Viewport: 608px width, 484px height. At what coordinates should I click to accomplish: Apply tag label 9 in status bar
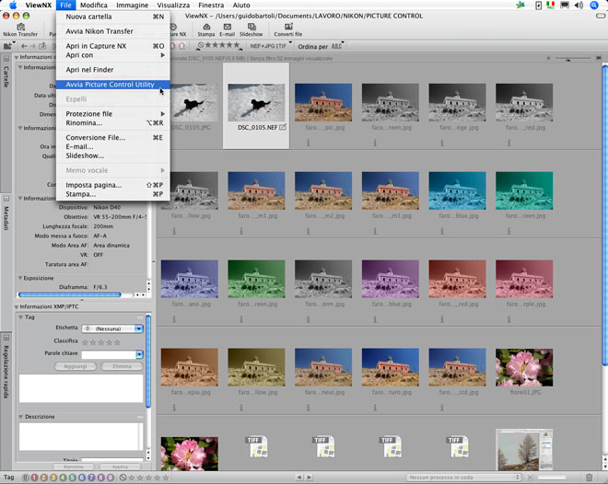(111, 478)
